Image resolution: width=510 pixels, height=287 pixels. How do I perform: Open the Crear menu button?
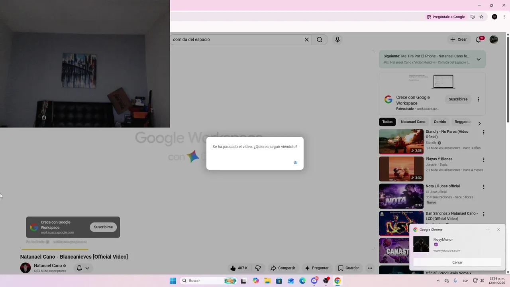point(458,39)
